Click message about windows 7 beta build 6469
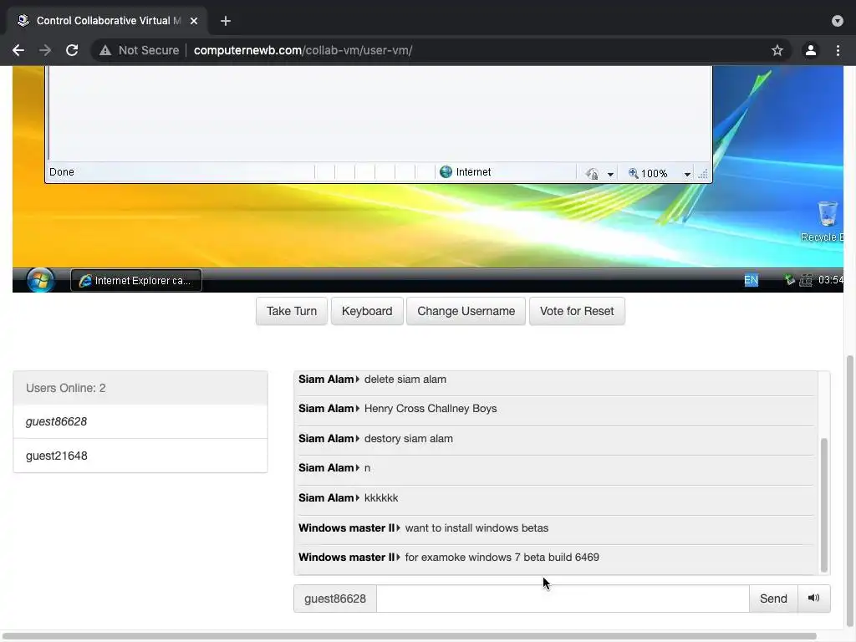The width and height of the screenshot is (856, 642). click(x=502, y=558)
